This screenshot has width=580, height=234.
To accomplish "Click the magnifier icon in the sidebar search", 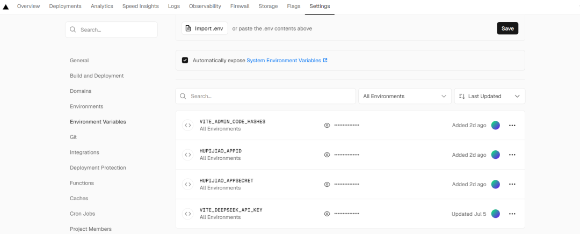I will pyautogui.click(x=73, y=30).
